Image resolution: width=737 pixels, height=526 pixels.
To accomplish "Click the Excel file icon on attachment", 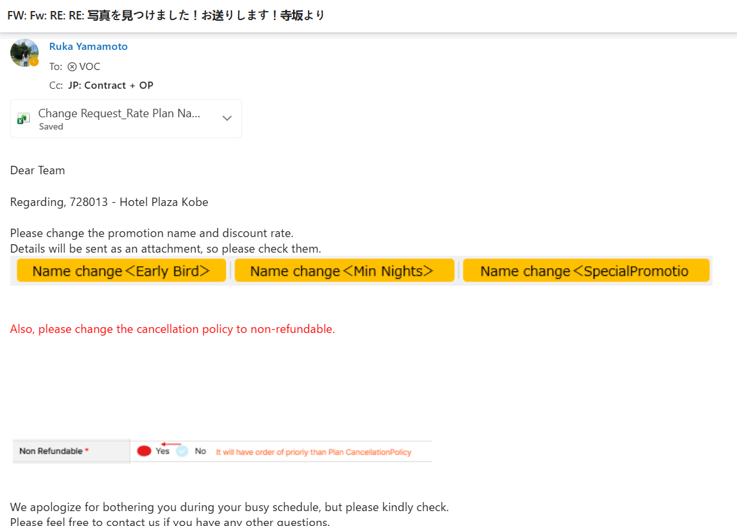I will click(x=23, y=119).
